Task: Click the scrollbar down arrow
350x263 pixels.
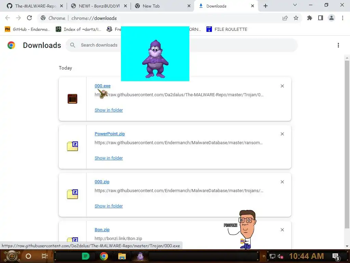Action: [347, 246]
